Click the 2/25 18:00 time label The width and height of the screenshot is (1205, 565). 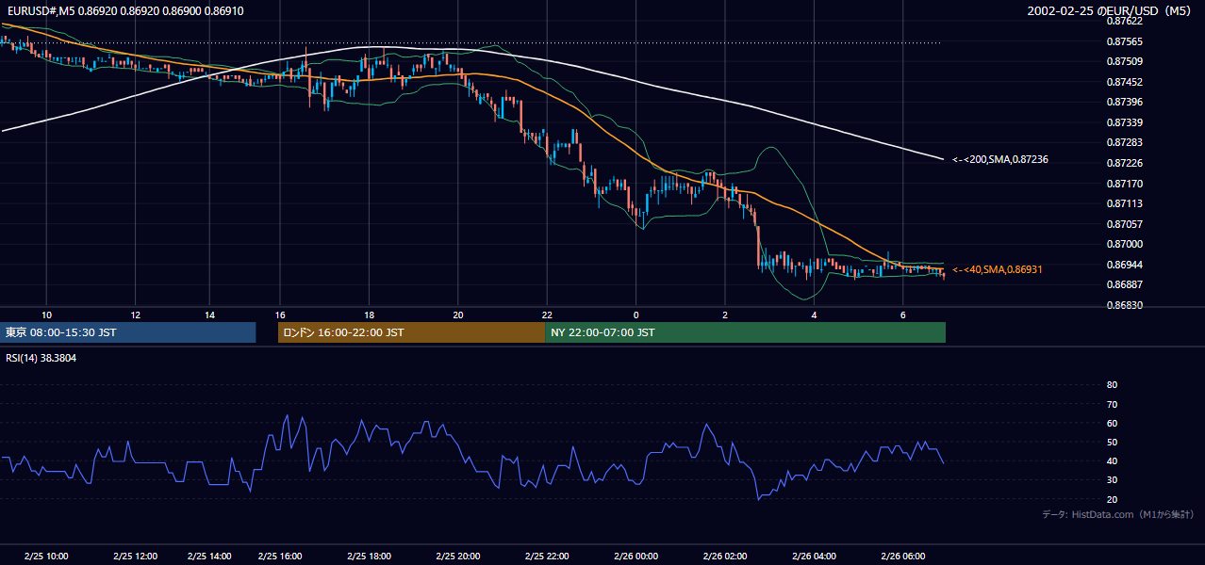tap(369, 556)
